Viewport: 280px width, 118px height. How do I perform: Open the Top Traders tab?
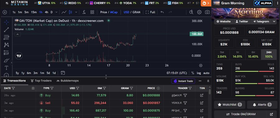[41, 81]
